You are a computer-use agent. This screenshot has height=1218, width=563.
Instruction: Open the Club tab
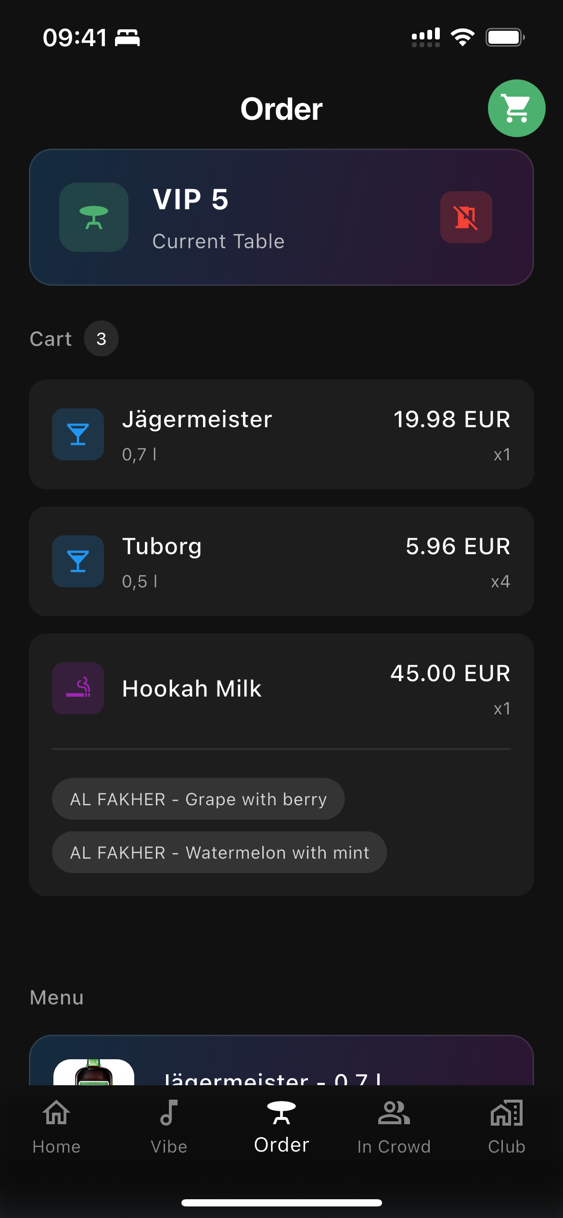pyautogui.click(x=506, y=1127)
